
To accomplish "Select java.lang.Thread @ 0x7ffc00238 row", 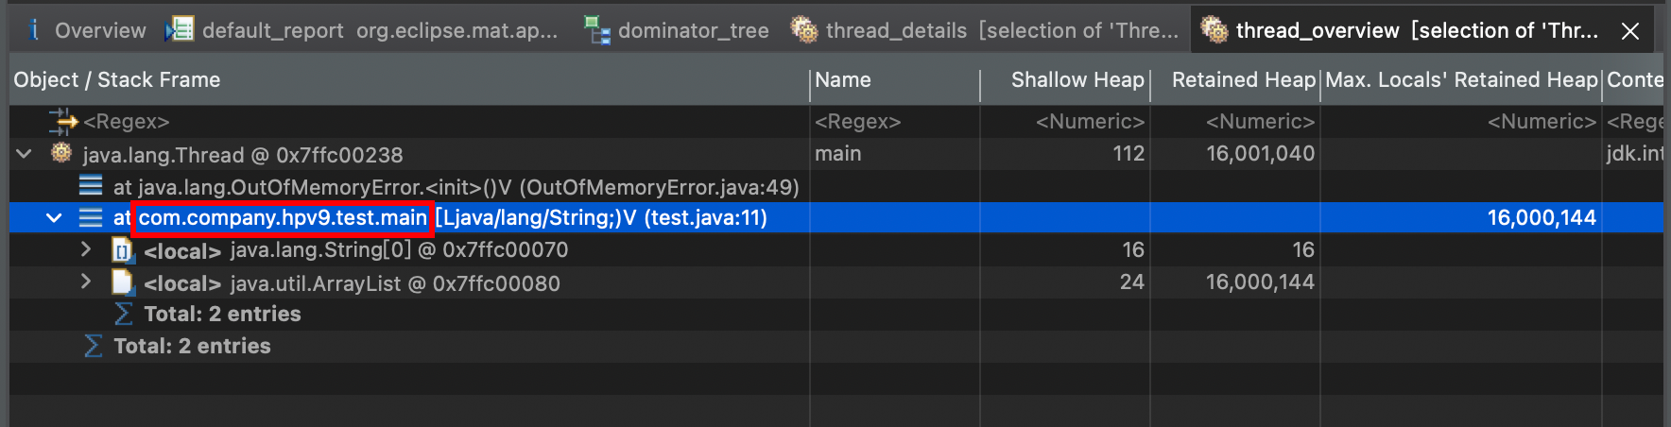I will (243, 155).
